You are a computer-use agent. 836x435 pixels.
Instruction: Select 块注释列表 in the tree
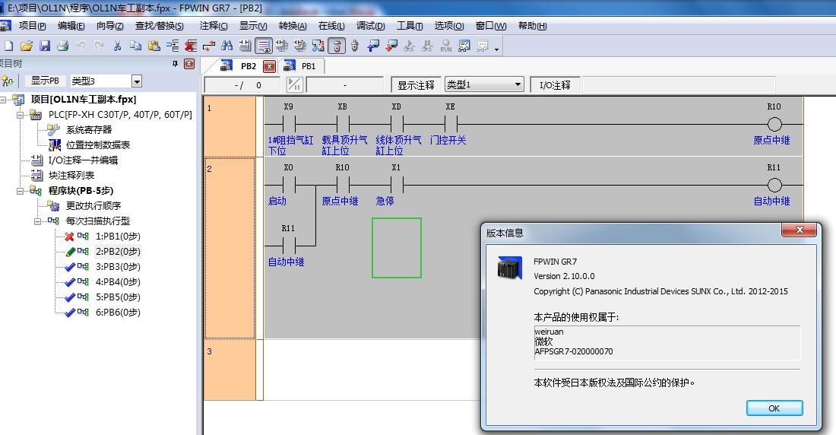click(x=71, y=175)
